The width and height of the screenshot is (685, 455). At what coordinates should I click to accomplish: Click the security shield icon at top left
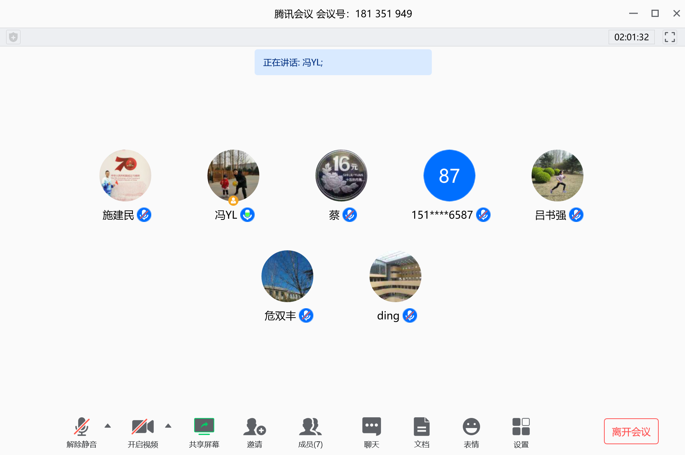13,37
